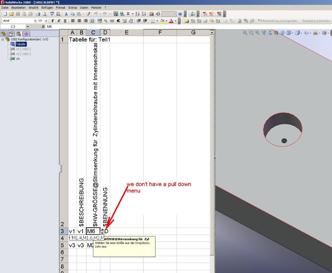Decrease the cell indent
This screenshot has width=332, height=273.
tap(139, 21)
